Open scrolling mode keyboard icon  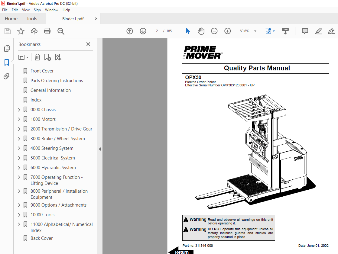click(285, 31)
